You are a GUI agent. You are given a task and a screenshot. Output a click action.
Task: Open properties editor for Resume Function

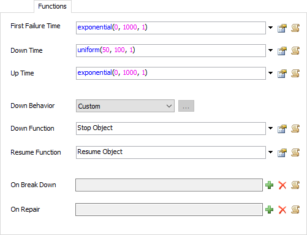282,153
